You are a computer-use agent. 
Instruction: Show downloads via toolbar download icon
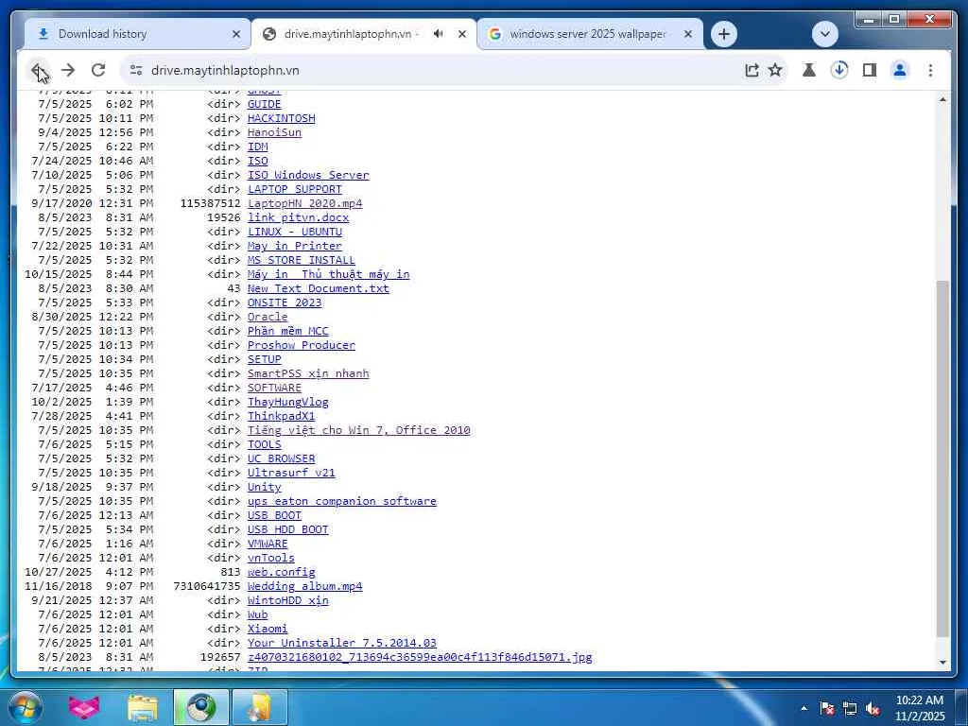pos(839,70)
